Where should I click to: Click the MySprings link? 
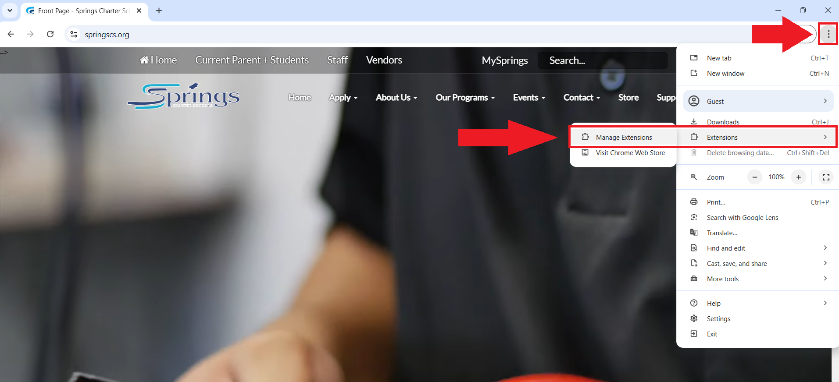504,60
